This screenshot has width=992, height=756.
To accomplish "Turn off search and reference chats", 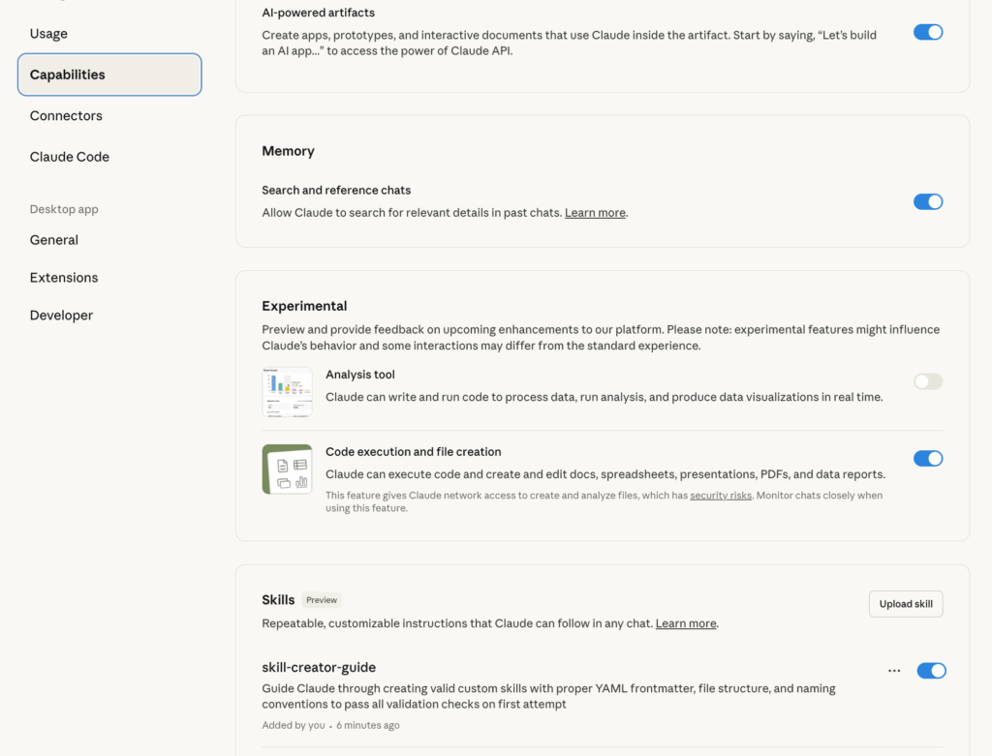I will 927,201.
